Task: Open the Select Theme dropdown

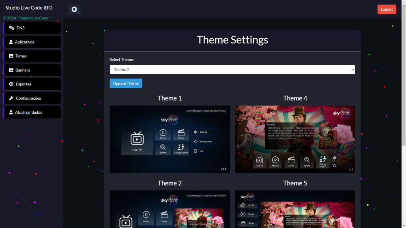Action: click(x=232, y=70)
